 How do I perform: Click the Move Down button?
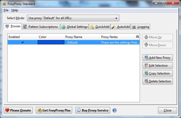tap(158, 45)
